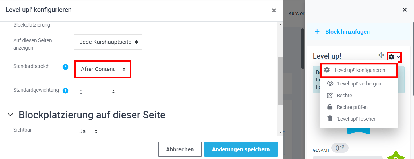Image resolution: width=414 pixels, height=159 pixels.
Task: Click the lock icon beside Rechte prüfen
Action: [330, 107]
